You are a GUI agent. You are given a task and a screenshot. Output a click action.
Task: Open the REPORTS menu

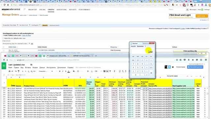(x=73, y=10)
